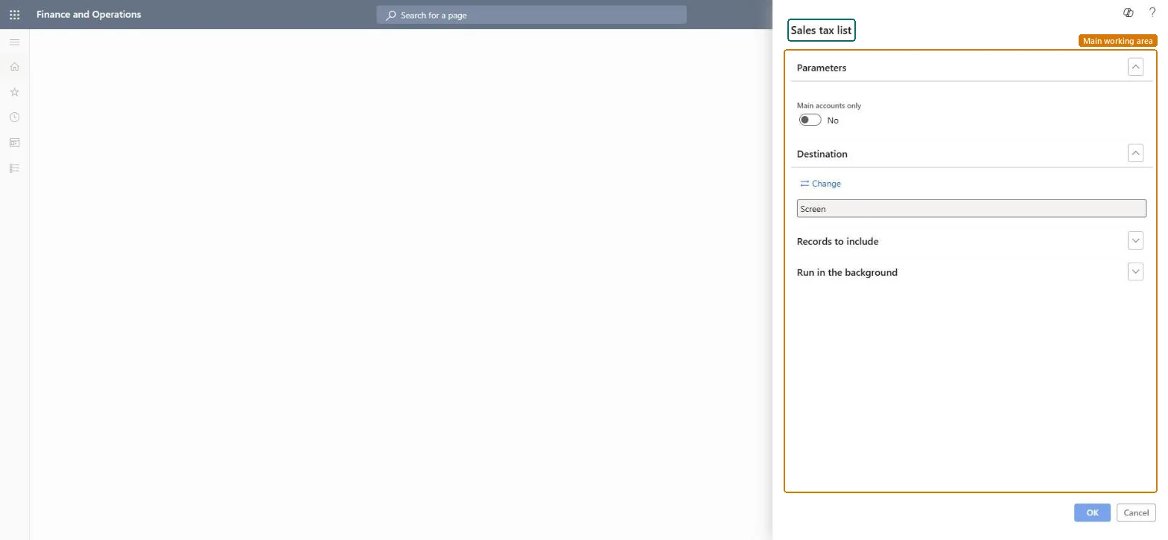Open Workspaces icon in the sidebar
The width and height of the screenshot is (1168, 540).
coord(14,143)
